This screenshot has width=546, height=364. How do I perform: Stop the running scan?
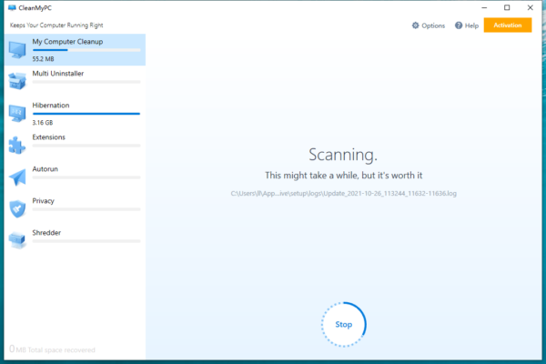click(344, 324)
